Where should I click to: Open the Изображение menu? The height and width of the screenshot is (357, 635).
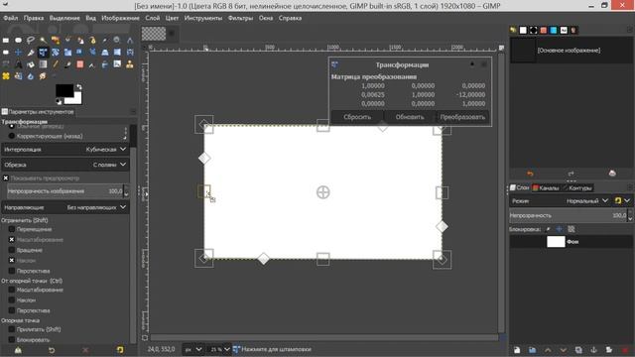120,18
